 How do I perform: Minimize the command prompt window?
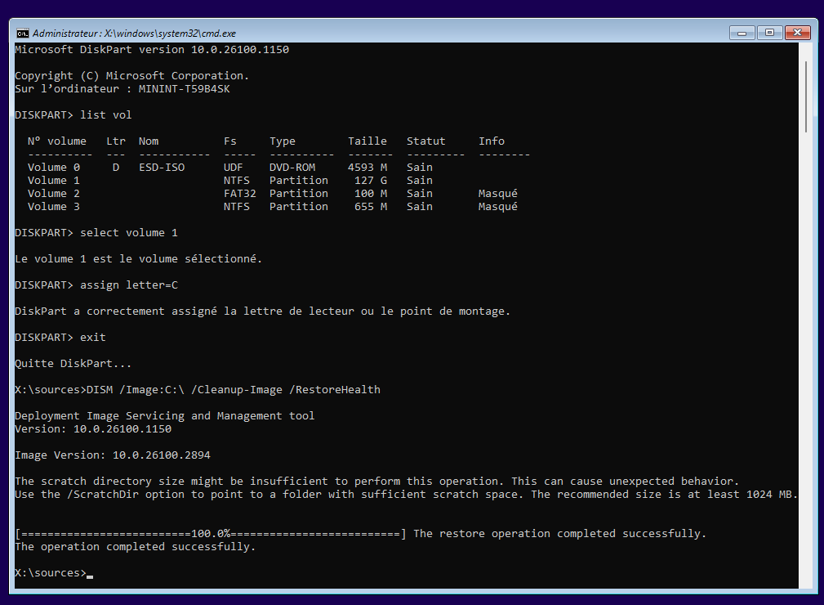click(742, 33)
